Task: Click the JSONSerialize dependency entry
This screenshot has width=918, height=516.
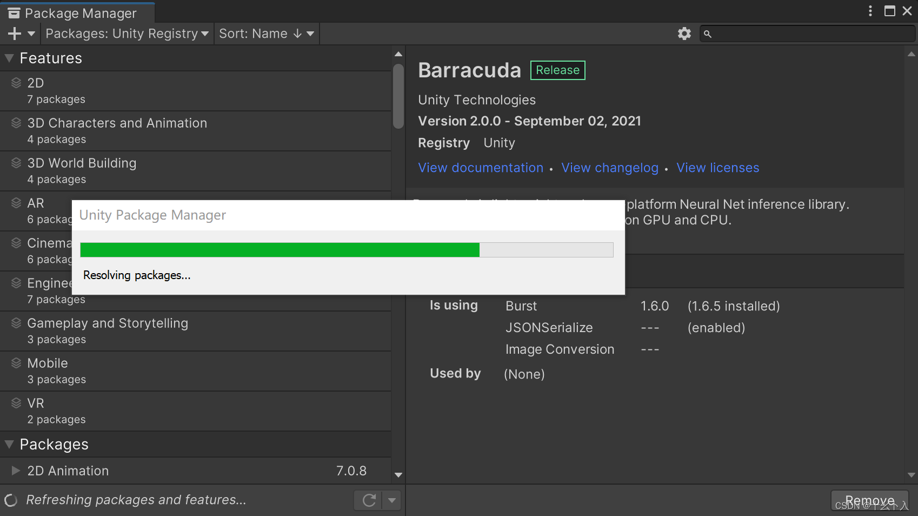Action: coord(549,328)
